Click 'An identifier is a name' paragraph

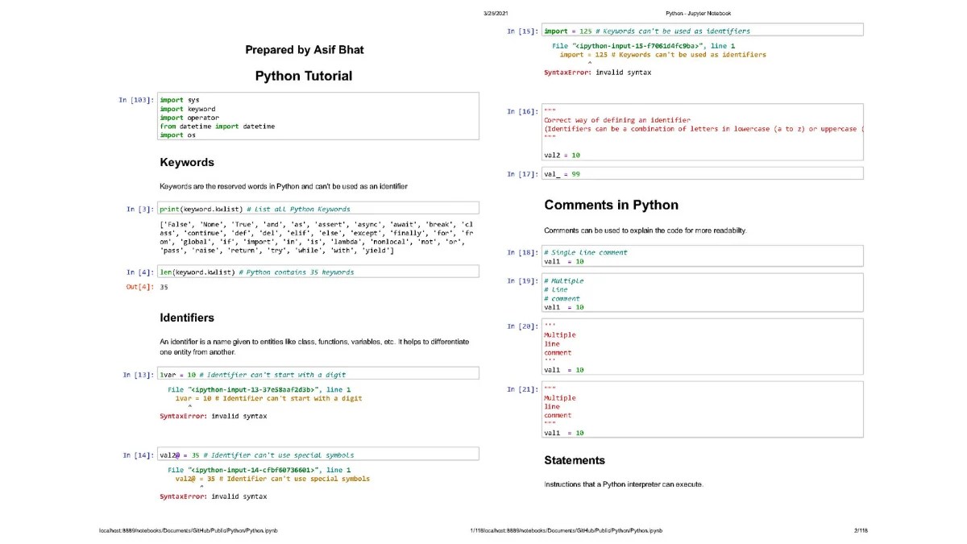[314, 347]
